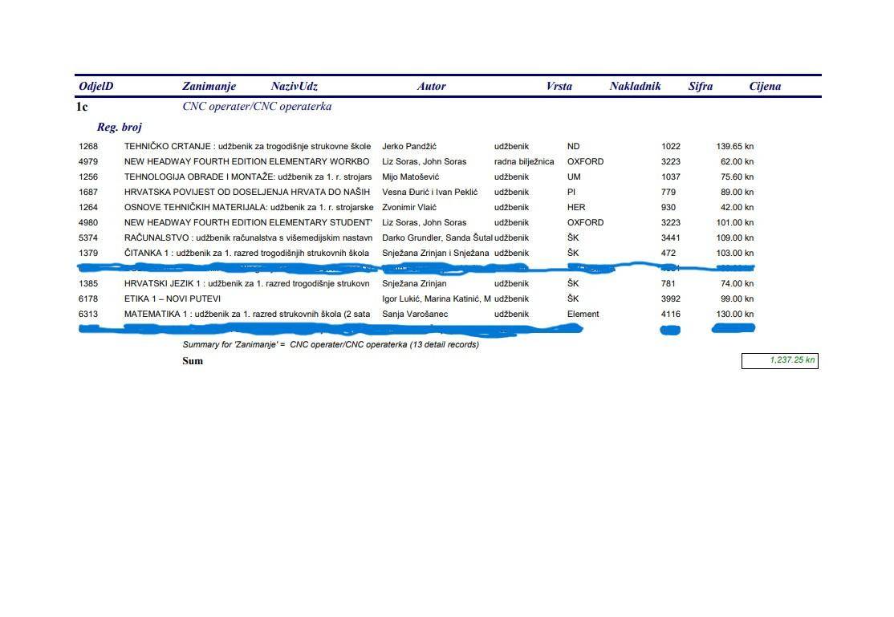Click publisher Element
Screen dimensions: 894x617
[583, 315]
